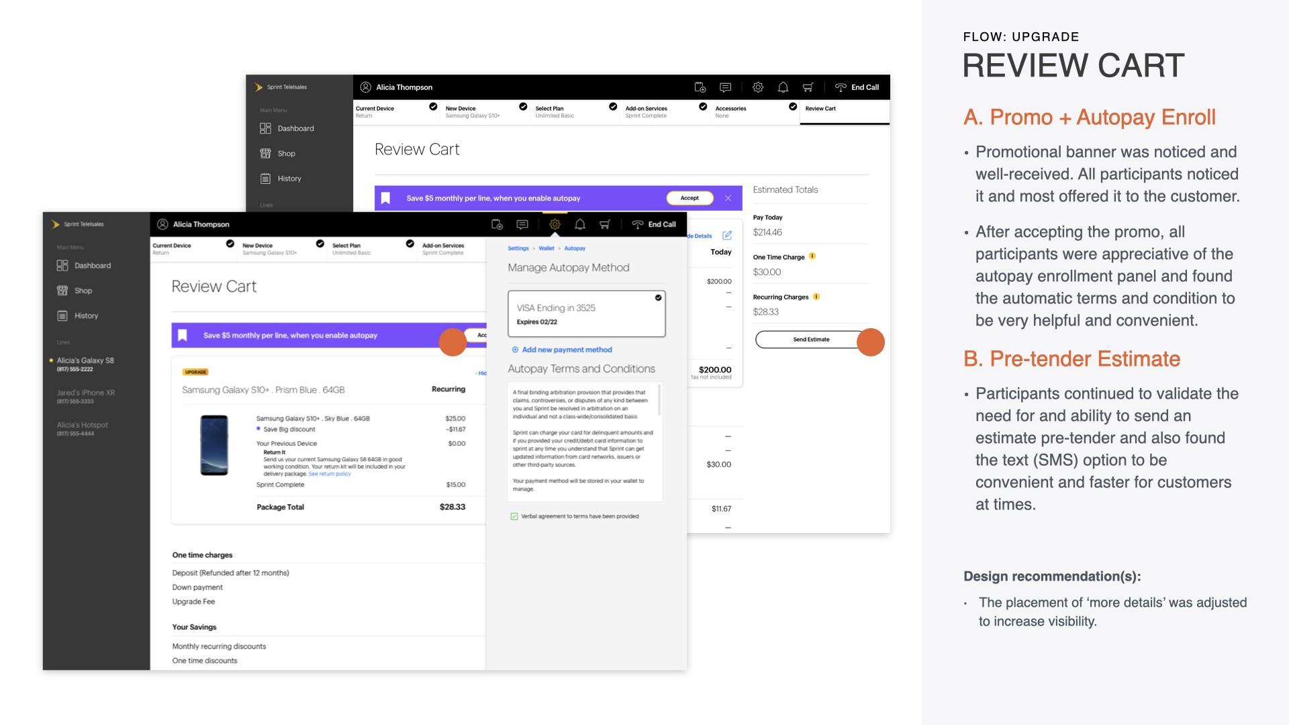
Task: Click Autopay Terms and Conditions scrollbar
Action: coord(659,400)
